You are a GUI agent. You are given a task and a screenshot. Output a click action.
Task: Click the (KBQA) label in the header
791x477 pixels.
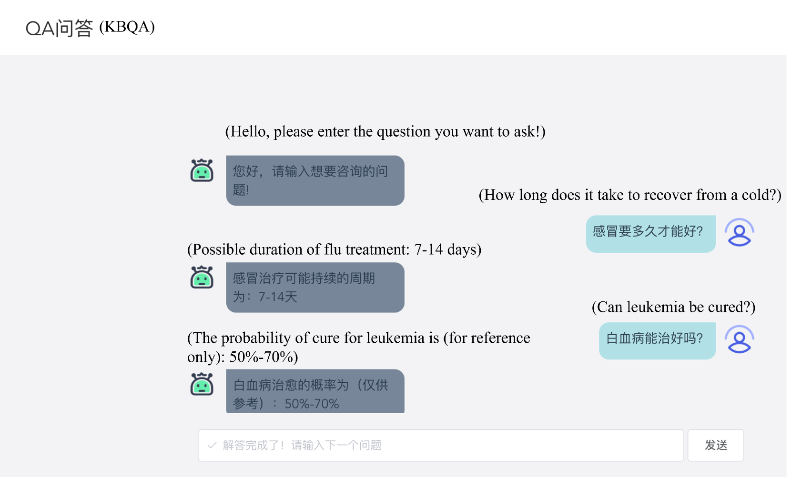coord(127,27)
